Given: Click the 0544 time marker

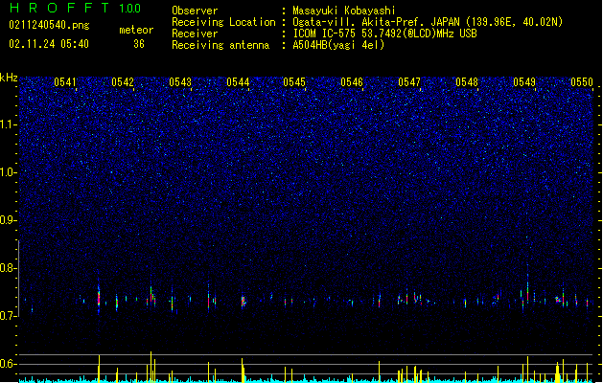Looking at the screenshot, I should (238, 82).
